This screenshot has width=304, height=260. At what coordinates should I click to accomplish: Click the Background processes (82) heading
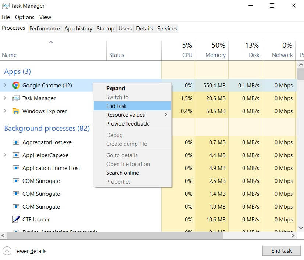pos(47,128)
